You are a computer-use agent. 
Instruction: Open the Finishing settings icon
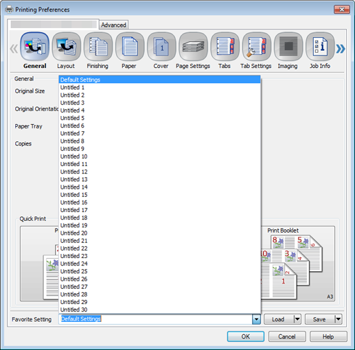point(98,47)
